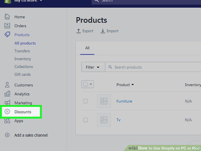Select Collections under Products
The height and width of the screenshot is (151, 201).
pos(23,67)
